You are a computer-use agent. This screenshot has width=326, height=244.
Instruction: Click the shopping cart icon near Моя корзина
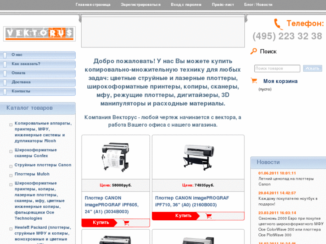click(x=254, y=81)
